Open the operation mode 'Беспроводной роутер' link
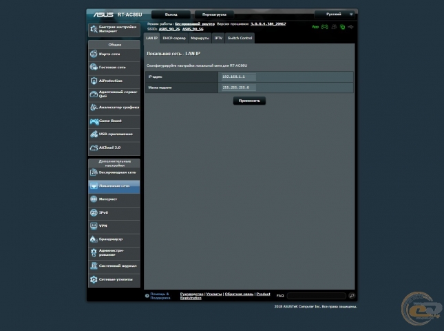Viewport: 444px width, 331px height. tap(195, 24)
